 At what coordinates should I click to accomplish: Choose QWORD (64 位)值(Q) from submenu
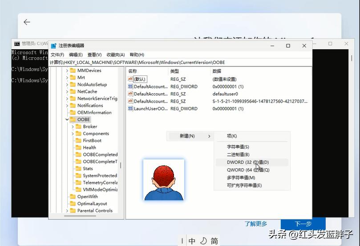(x=252, y=170)
